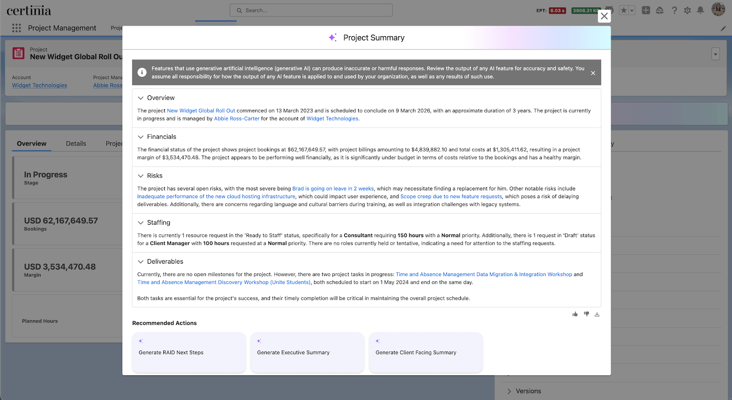Select the Overview tab
Screen dimensions: 732x400
pyautogui.click(x=32, y=144)
